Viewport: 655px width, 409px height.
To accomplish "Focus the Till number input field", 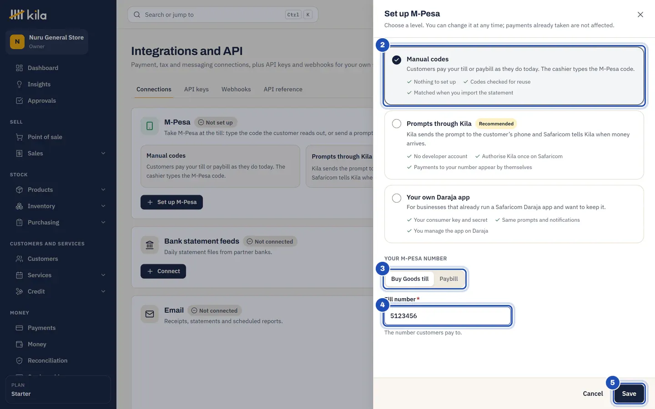I will click(x=448, y=316).
